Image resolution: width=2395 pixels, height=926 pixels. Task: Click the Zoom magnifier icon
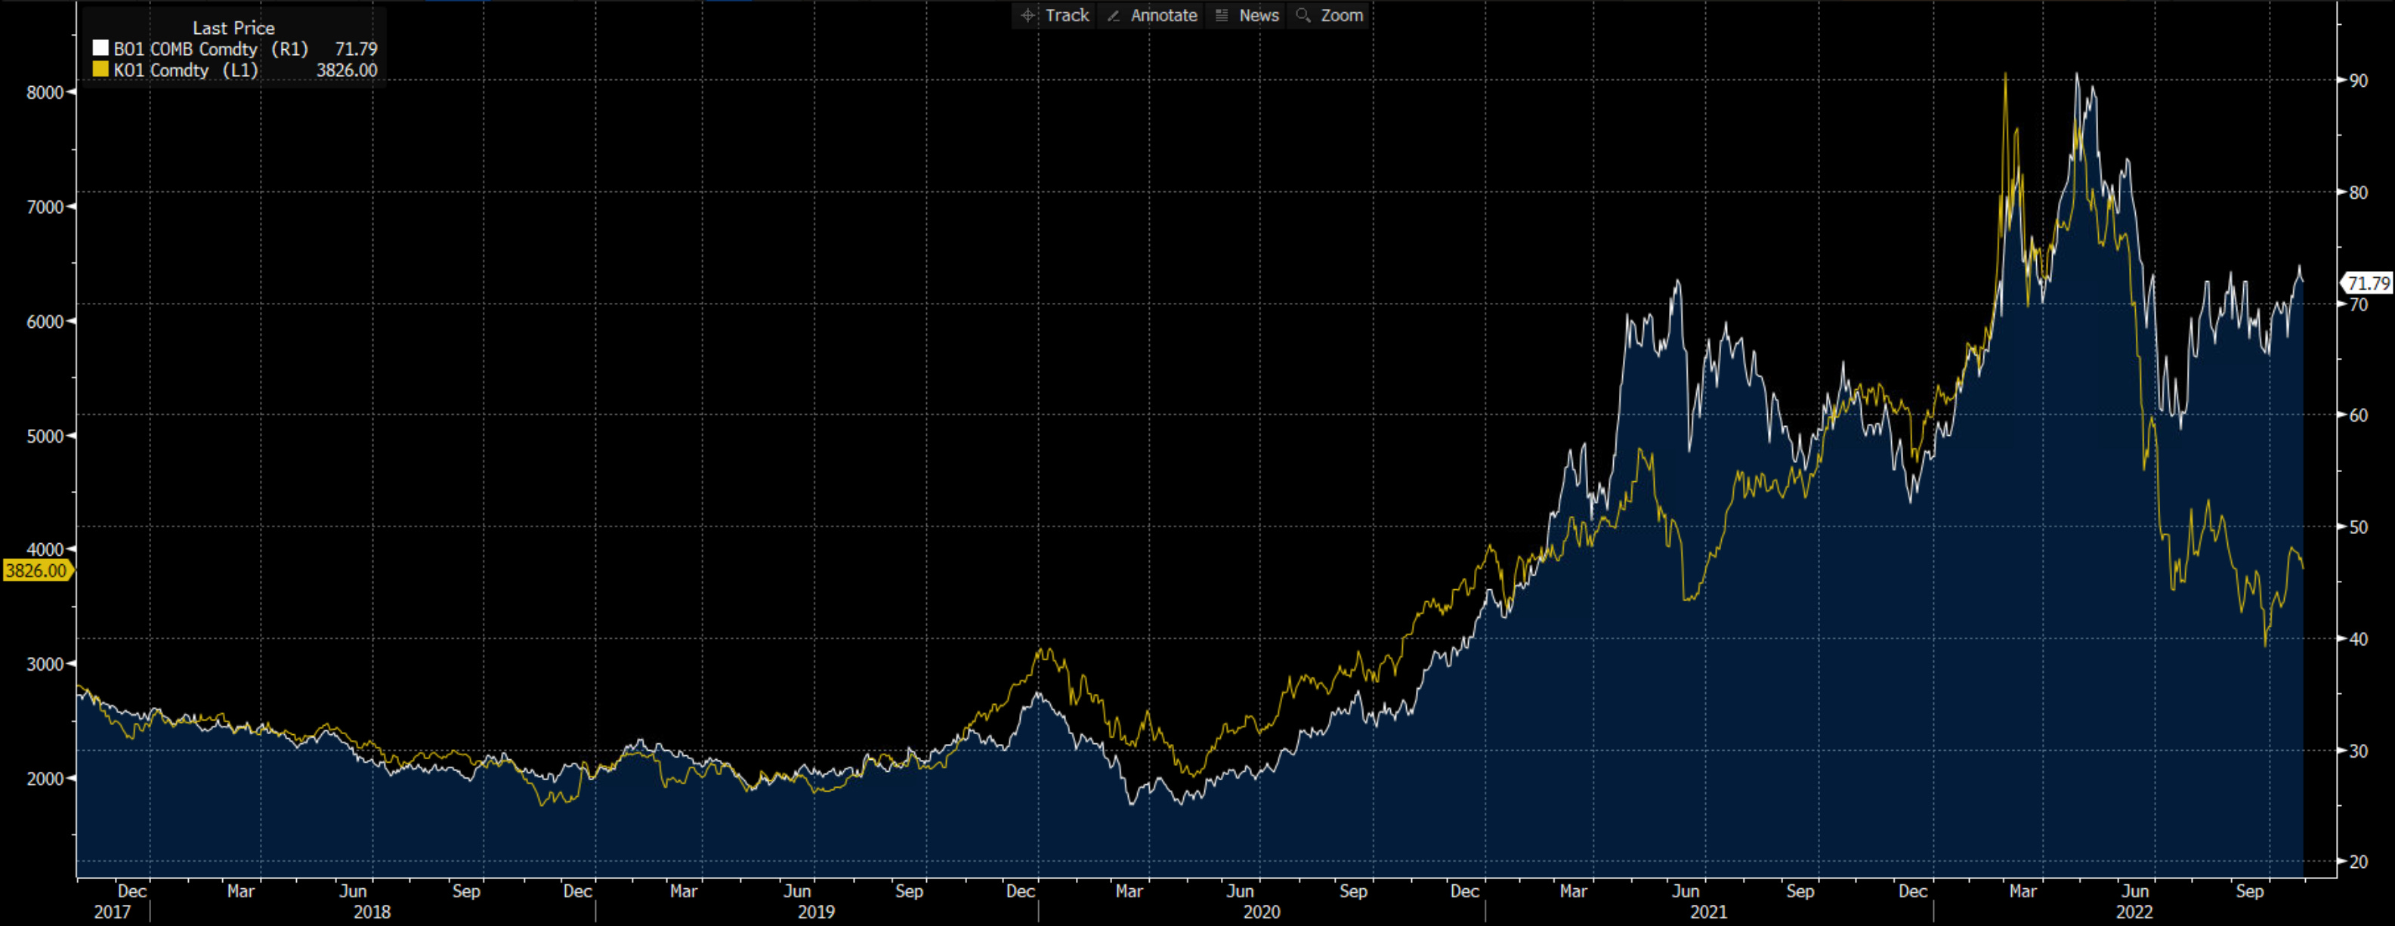click(1303, 15)
